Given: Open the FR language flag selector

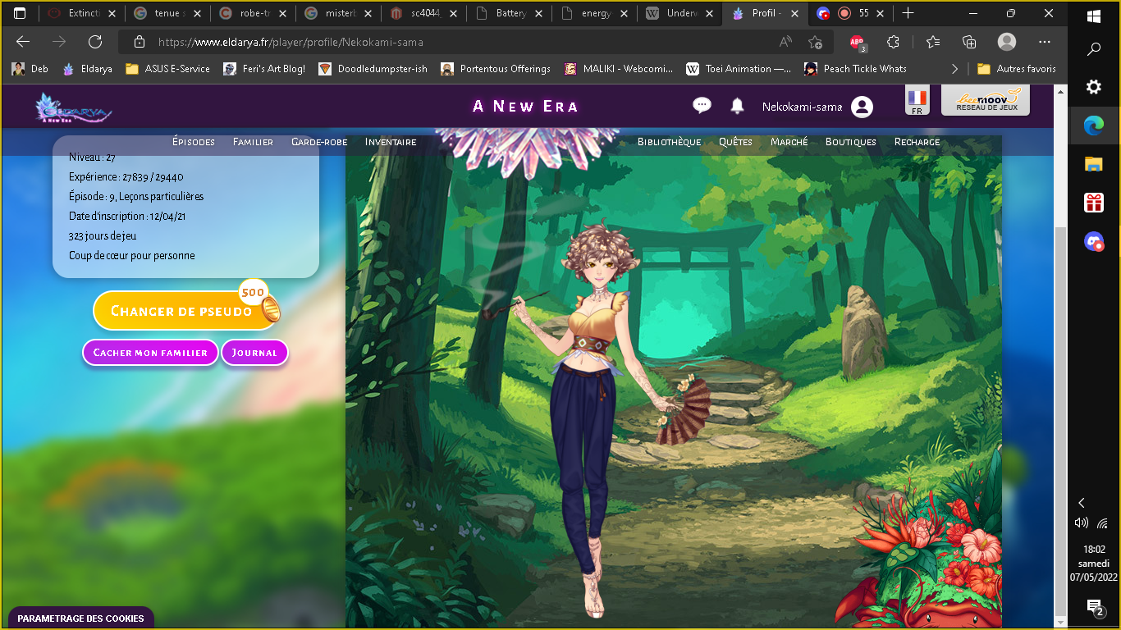Looking at the screenshot, I should pyautogui.click(x=917, y=102).
